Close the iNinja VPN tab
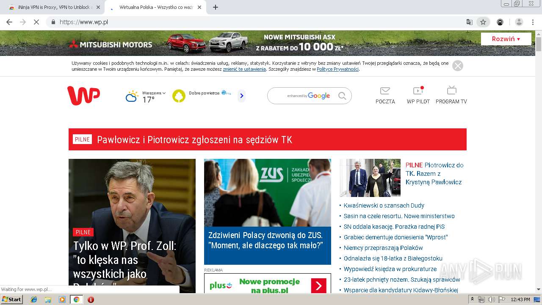Viewport: 542px width, 305px height. click(98, 7)
